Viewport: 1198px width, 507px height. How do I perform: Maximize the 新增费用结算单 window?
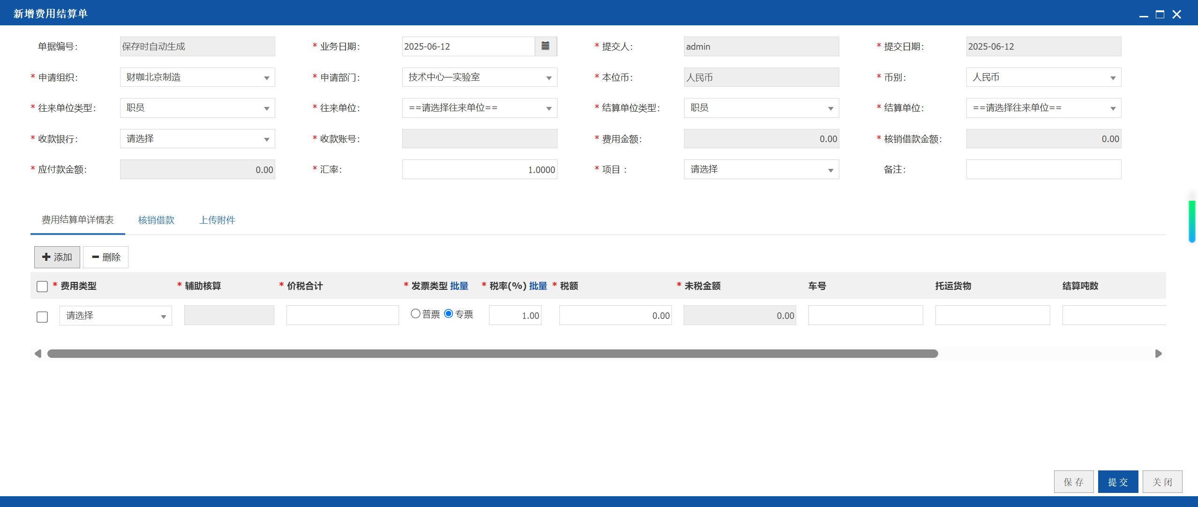(x=1160, y=15)
